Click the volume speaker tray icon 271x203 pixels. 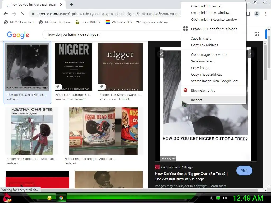click(224, 198)
